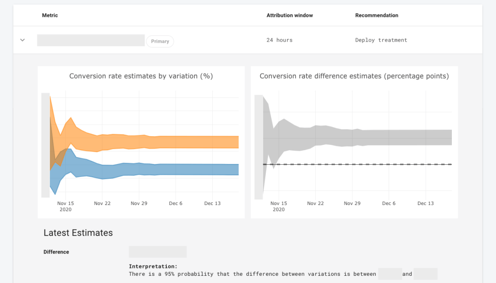Collapse the primary metric row chevron

(x=22, y=40)
